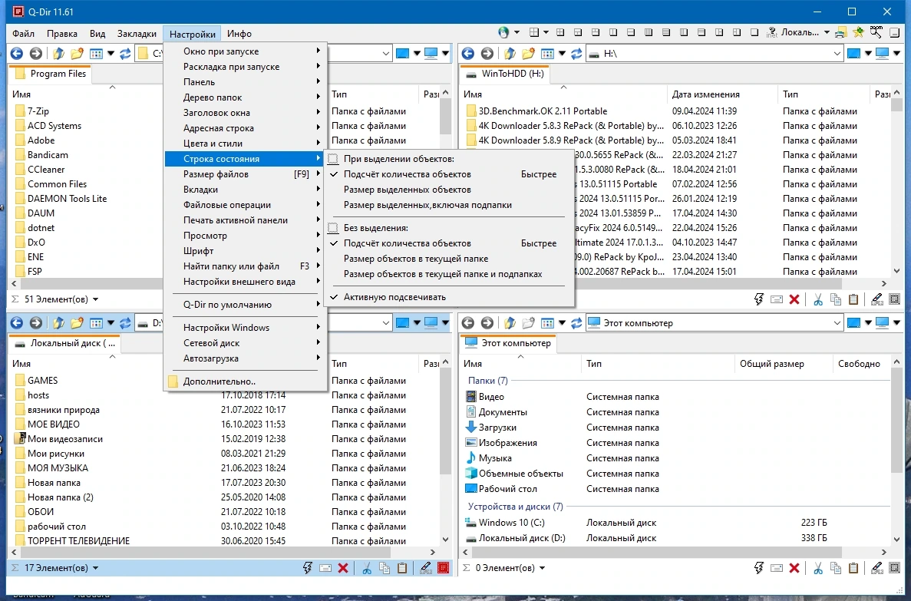
Task: Open the 'Локаль...' dropdown in top toolbar
Action: point(826,32)
